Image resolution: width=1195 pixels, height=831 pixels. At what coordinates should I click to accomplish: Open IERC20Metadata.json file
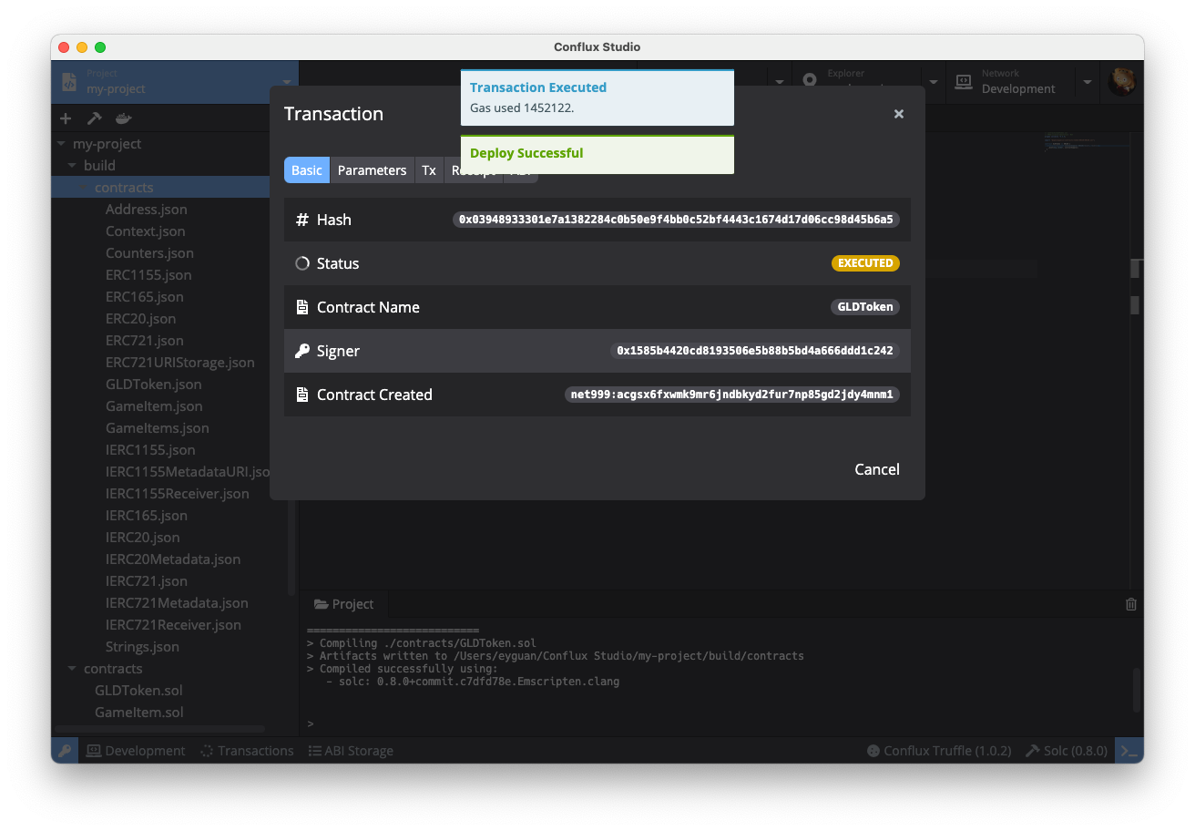coord(173,559)
